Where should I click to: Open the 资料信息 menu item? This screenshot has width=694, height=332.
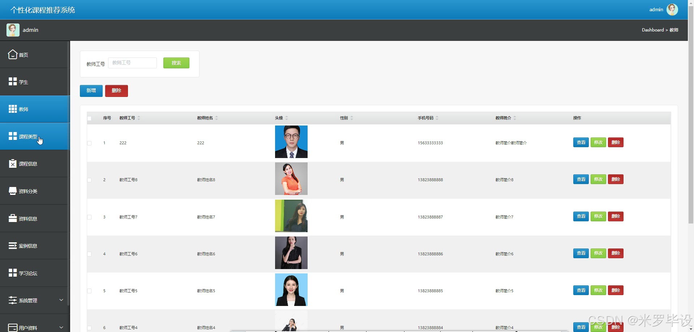pos(35,218)
